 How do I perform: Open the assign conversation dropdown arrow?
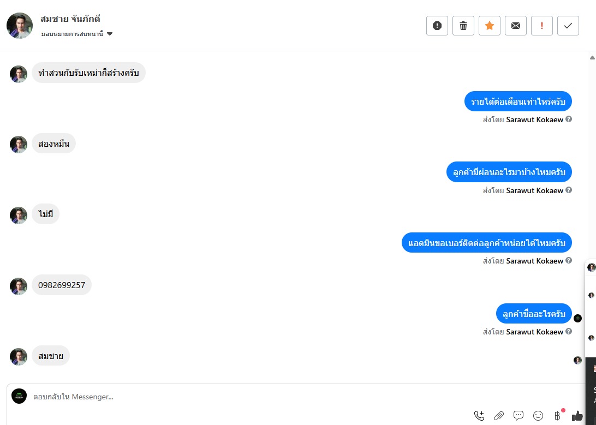[110, 34]
